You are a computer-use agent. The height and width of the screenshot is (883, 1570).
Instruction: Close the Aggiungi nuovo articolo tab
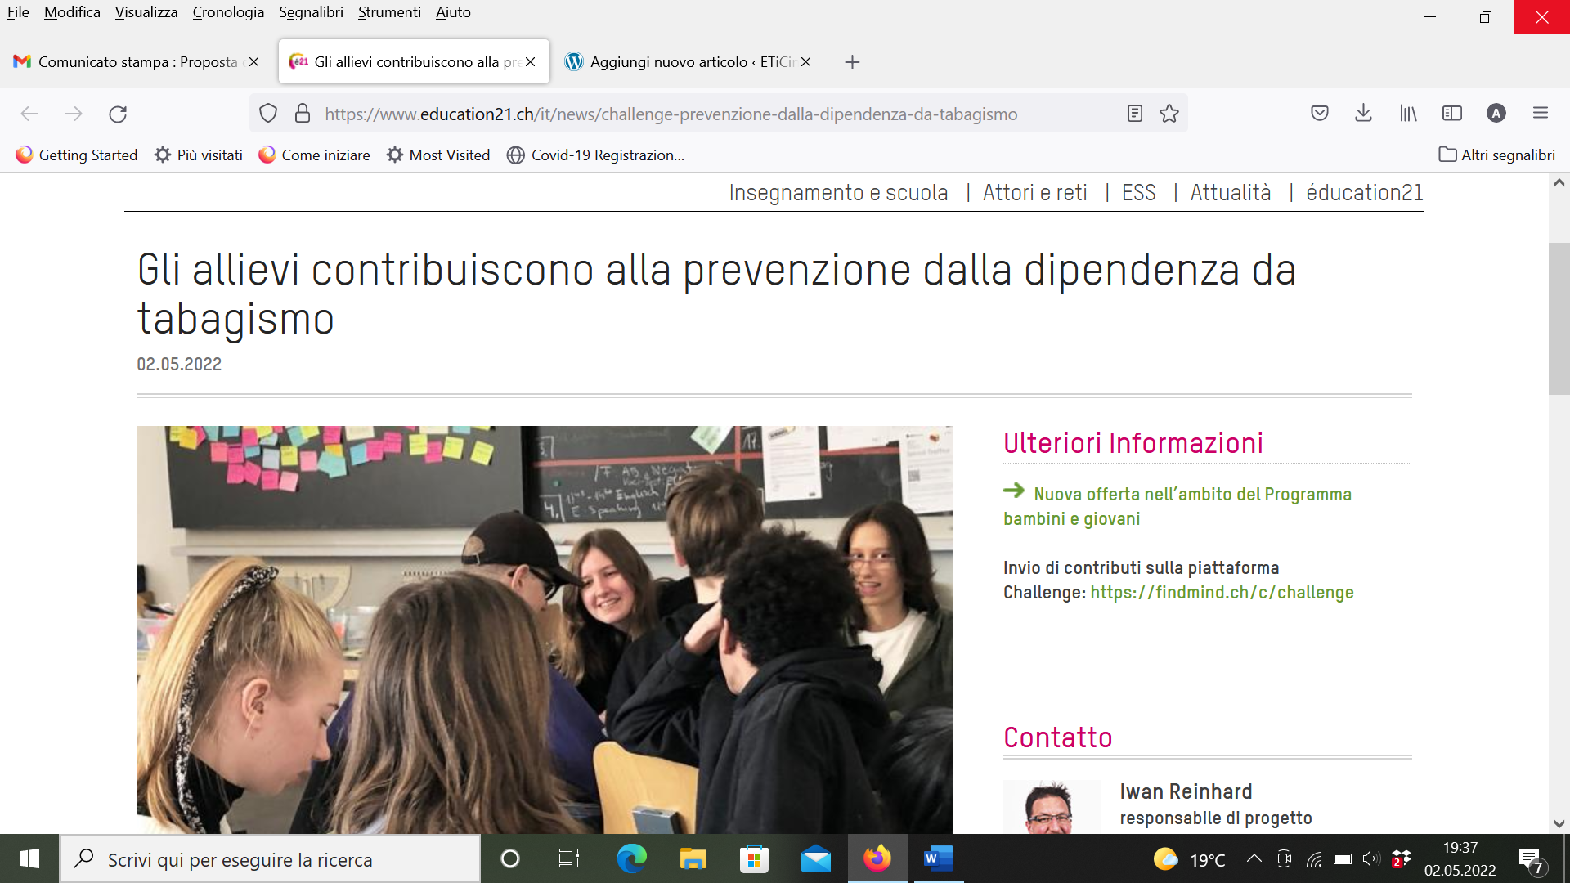pyautogui.click(x=805, y=62)
